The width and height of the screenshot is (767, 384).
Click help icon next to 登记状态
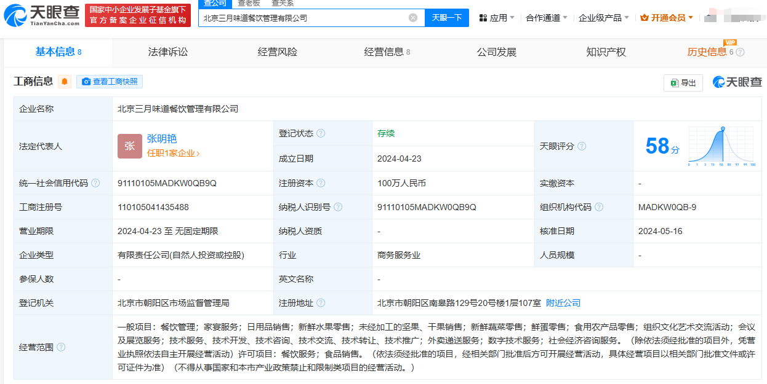[x=321, y=133]
